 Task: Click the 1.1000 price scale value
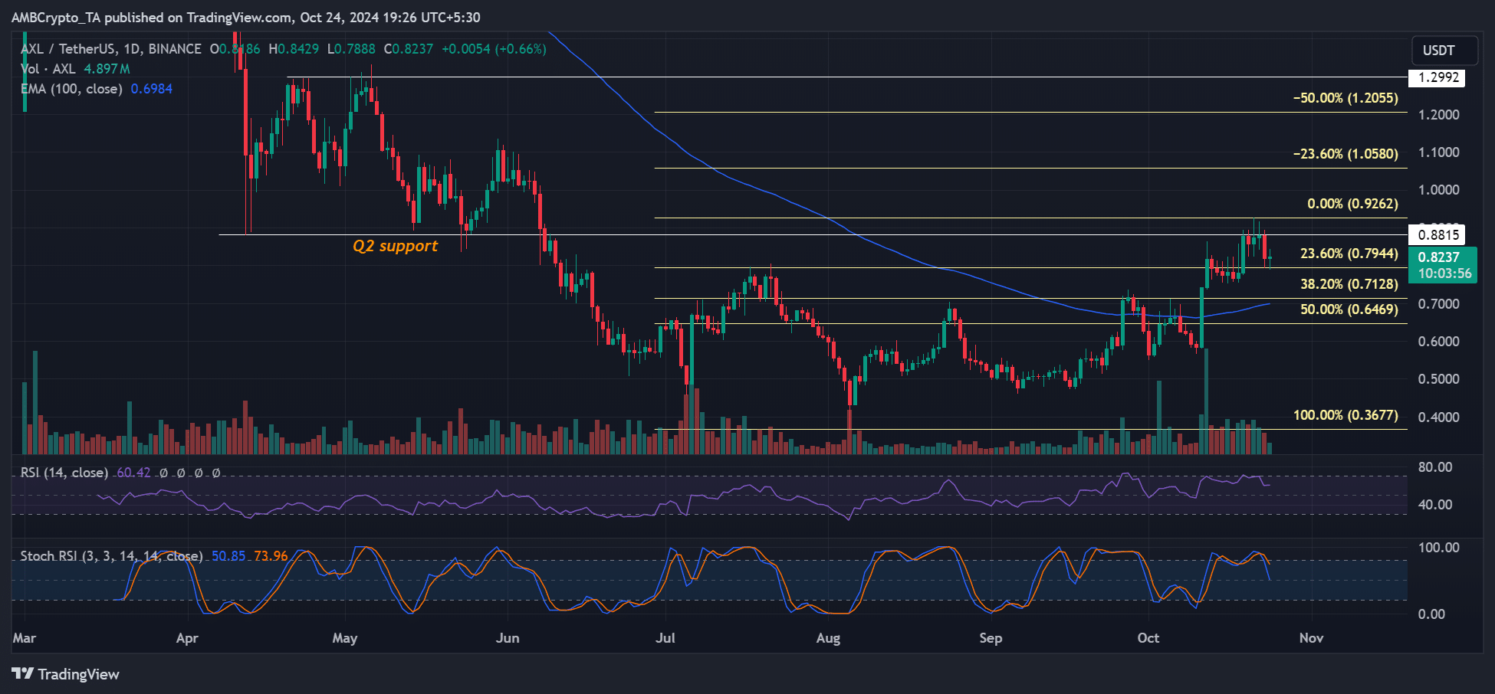[1438, 152]
